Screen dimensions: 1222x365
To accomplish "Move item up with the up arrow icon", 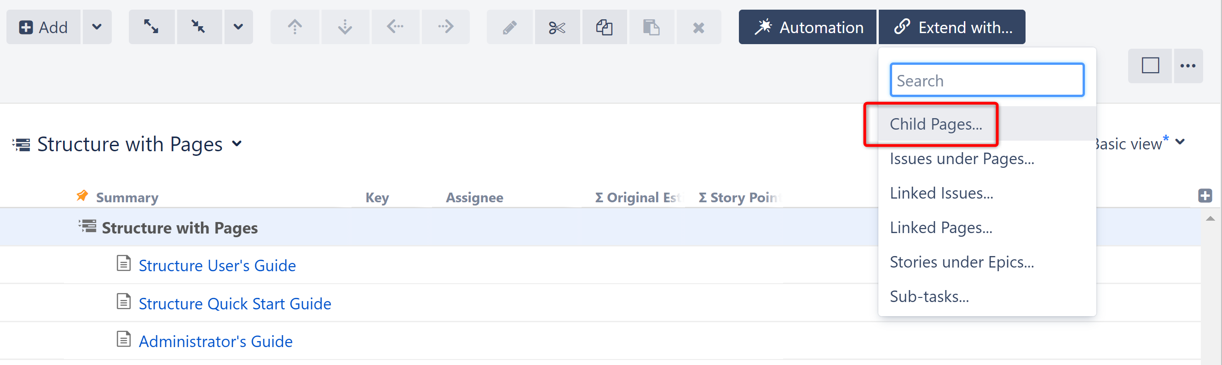I will click(294, 27).
